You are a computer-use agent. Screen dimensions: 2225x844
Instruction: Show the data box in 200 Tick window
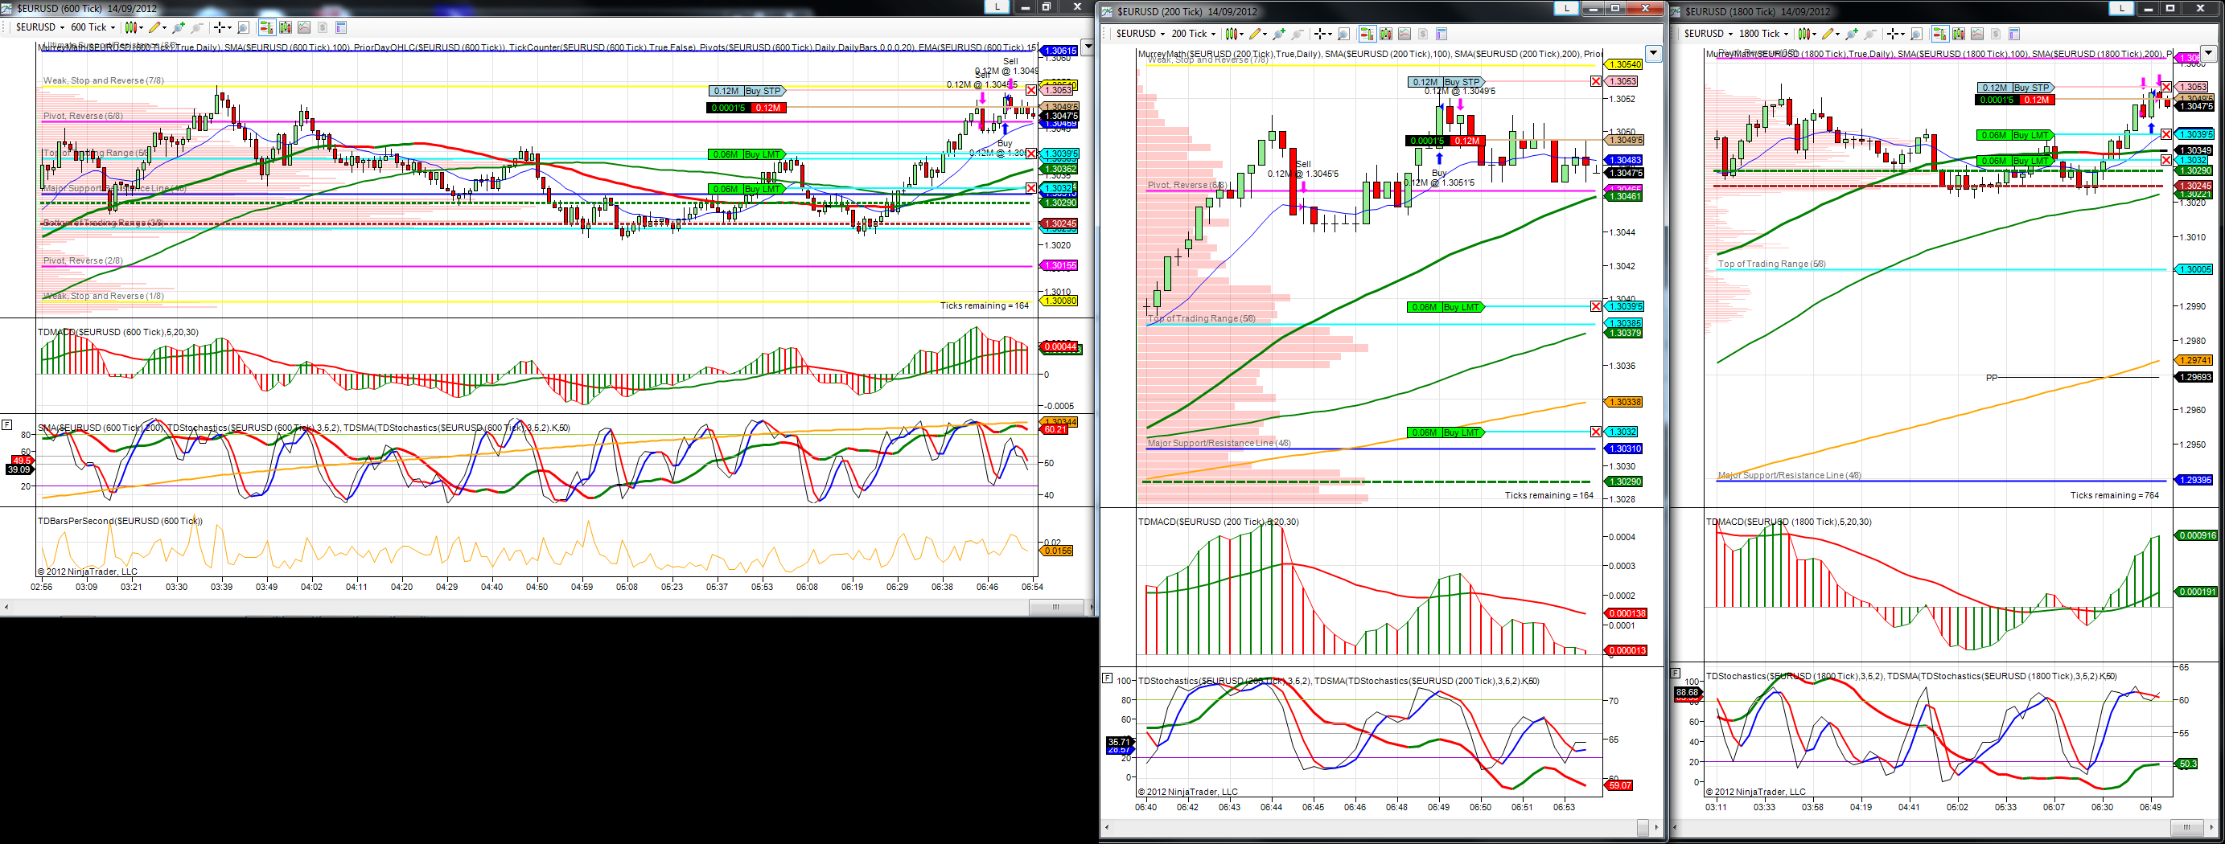(x=1344, y=34)
